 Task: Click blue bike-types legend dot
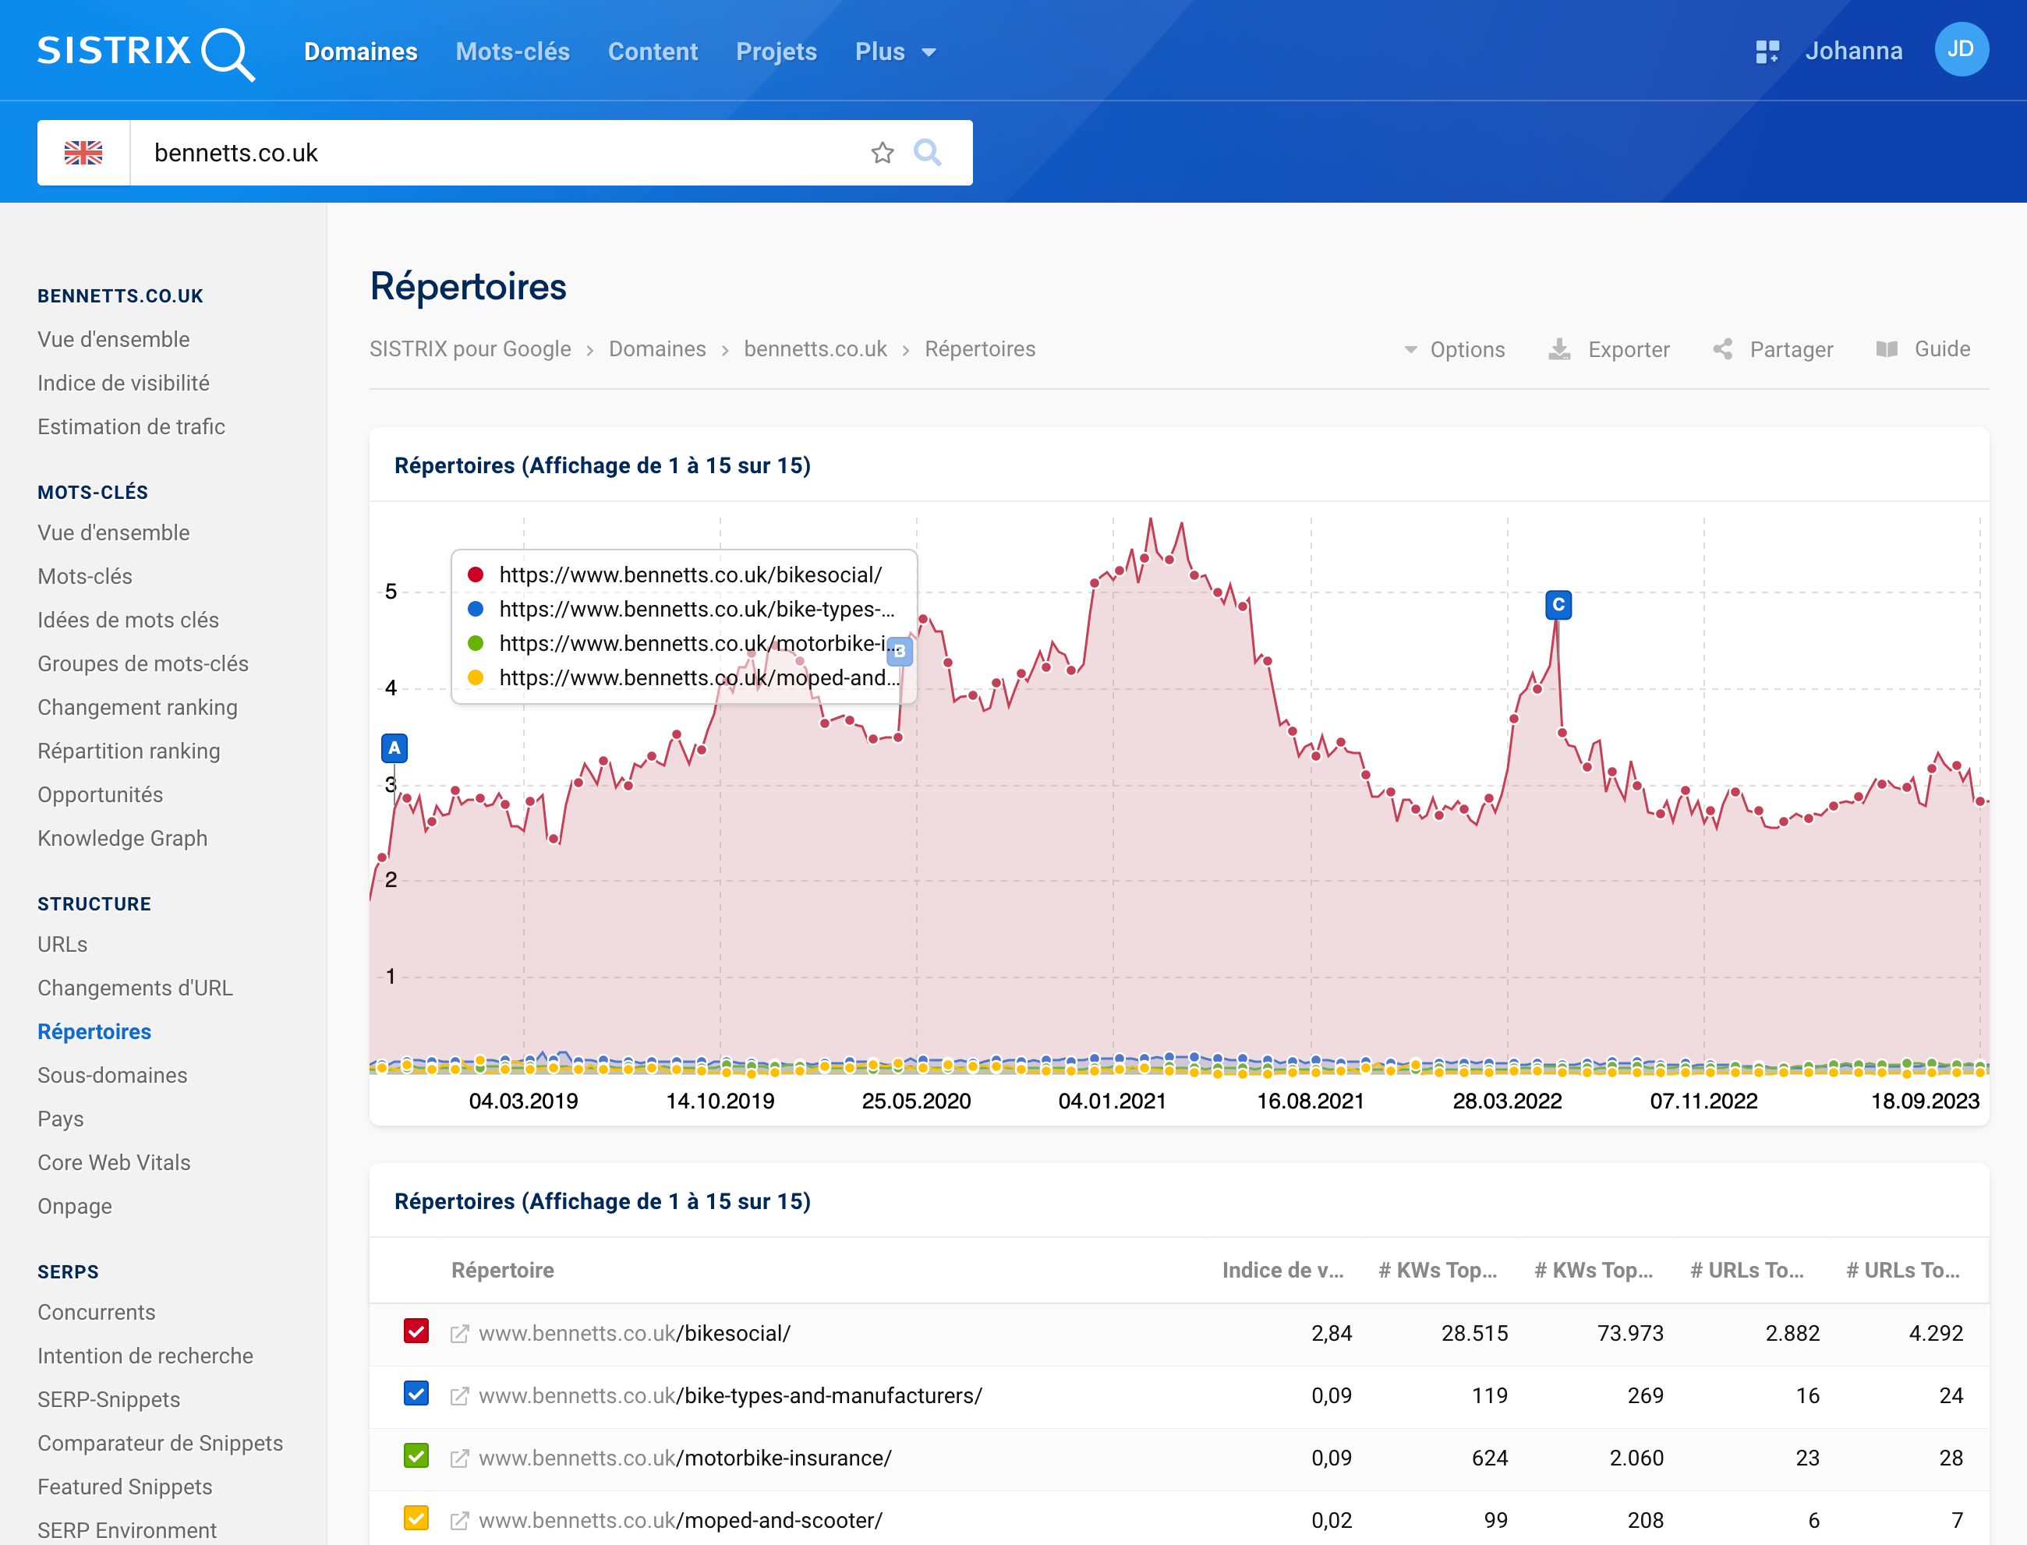click(x=476, y=609)
